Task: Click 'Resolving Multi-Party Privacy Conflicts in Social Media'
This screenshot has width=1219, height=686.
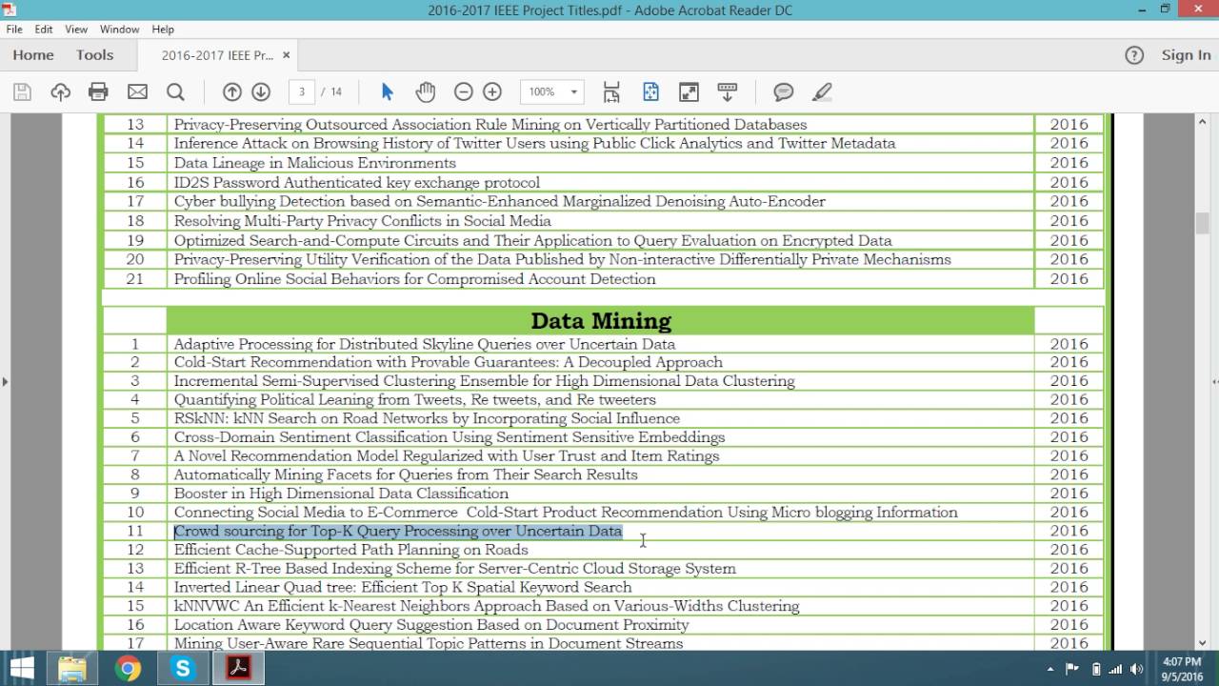Action: pyautogui.click(x=362, y=221)
